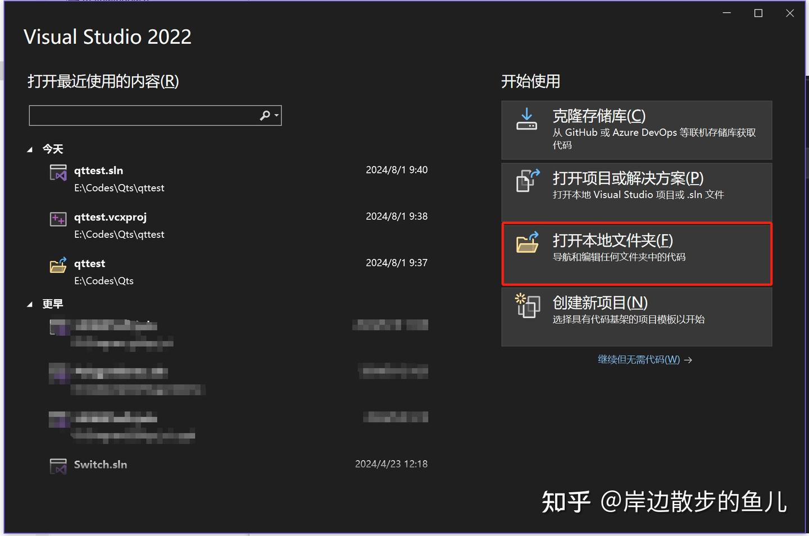The width and height of the screenshot is (809, 536).
Task: Click the qttest.vcxproj project icon
Action: [58, 219]
